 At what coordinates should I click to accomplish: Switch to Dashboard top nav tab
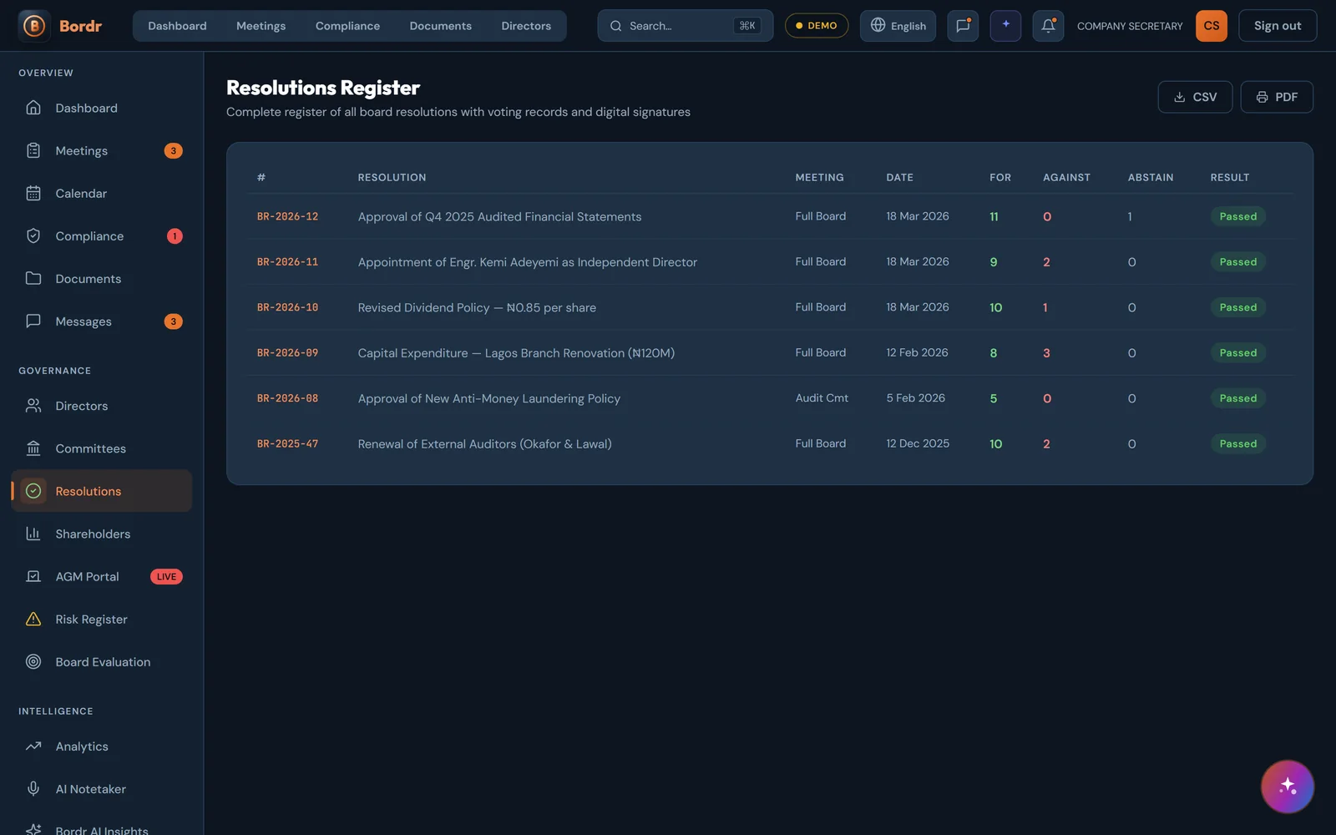click(x=177, y=26)
